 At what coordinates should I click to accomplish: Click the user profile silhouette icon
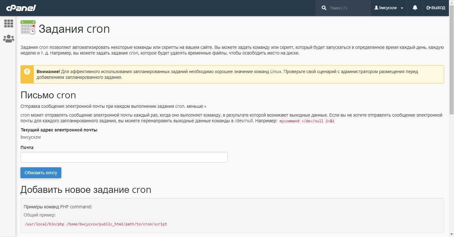click(x=376, y=8)
